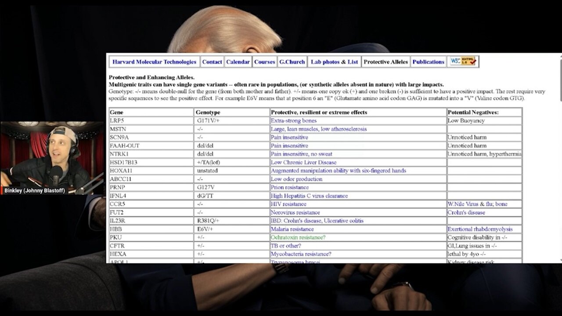Image resolution: width=562 pixels, height=316 pixels.
Task: Click the ABCC11 gene cell
Action: pos(151,179)
